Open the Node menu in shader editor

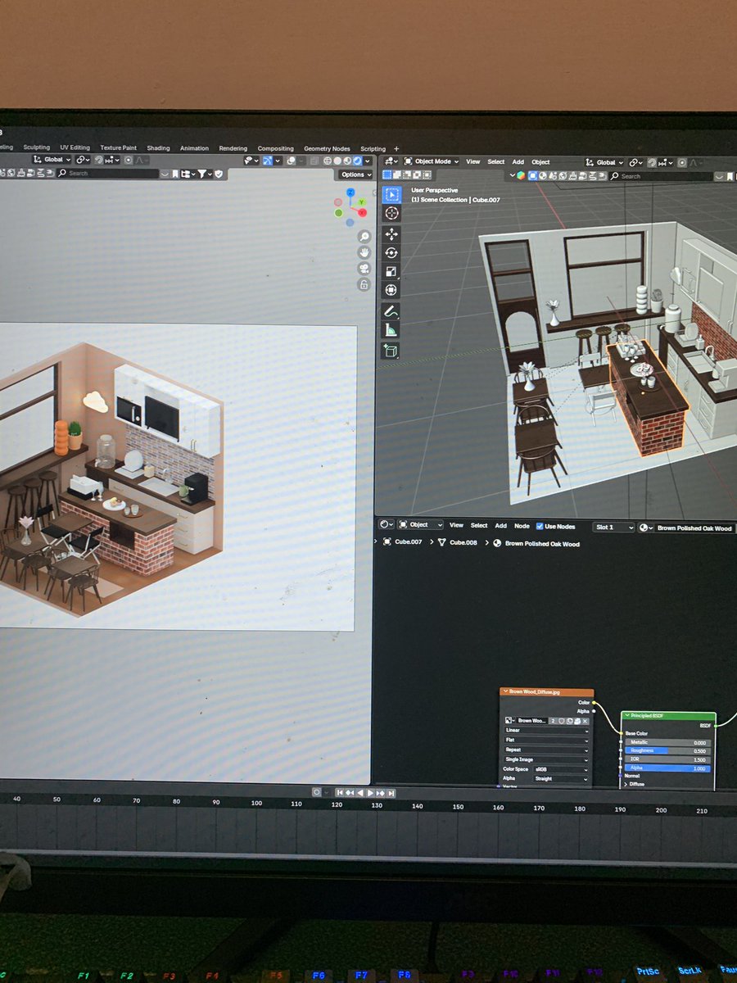point(522,526)
